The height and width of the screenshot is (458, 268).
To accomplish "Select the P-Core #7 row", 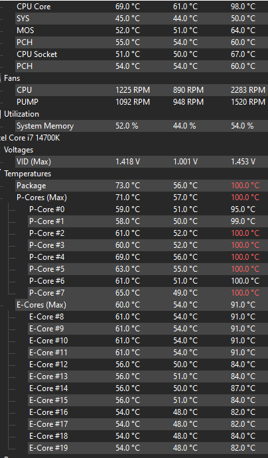I will [148, 293].
